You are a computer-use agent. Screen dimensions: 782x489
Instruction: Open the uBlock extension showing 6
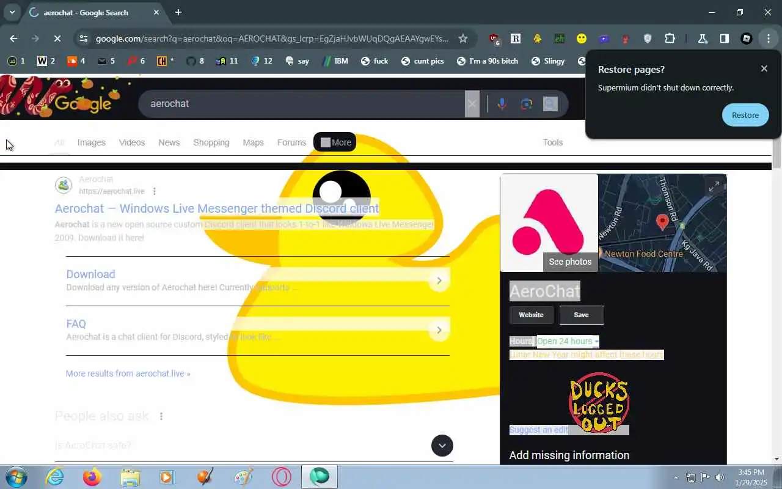(x=494, y=39)
